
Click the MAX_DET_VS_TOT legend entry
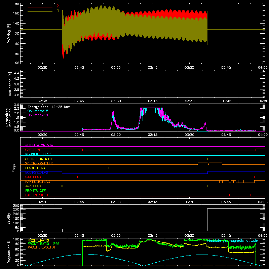[42, 247]
